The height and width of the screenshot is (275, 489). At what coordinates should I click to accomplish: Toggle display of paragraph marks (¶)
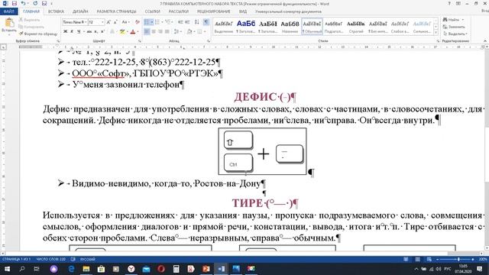pyautogui.click(x=206, y=22)
